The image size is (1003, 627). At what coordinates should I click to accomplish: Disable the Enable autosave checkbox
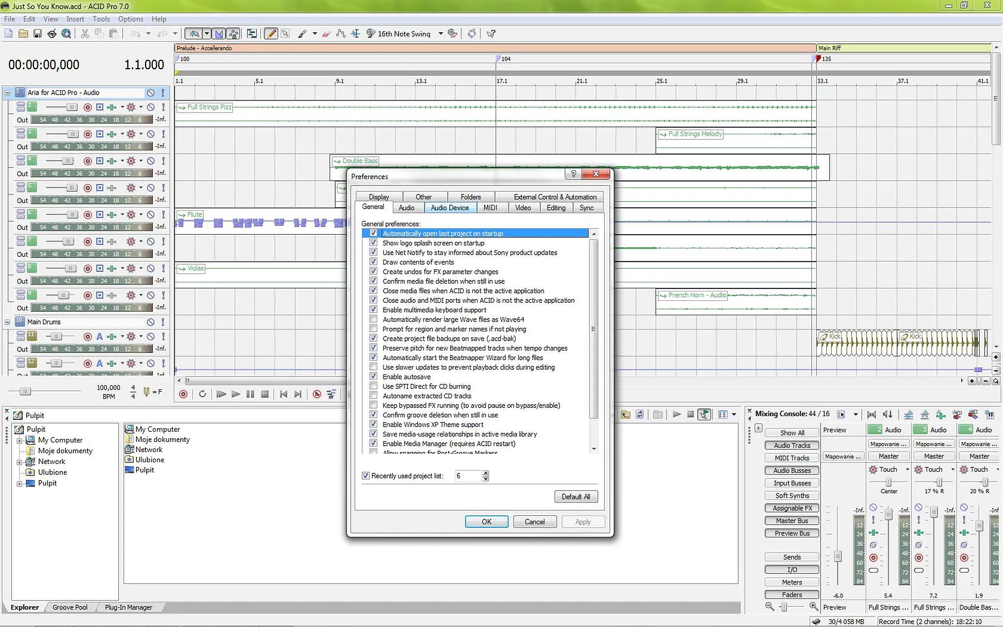[x=374, y=377]
